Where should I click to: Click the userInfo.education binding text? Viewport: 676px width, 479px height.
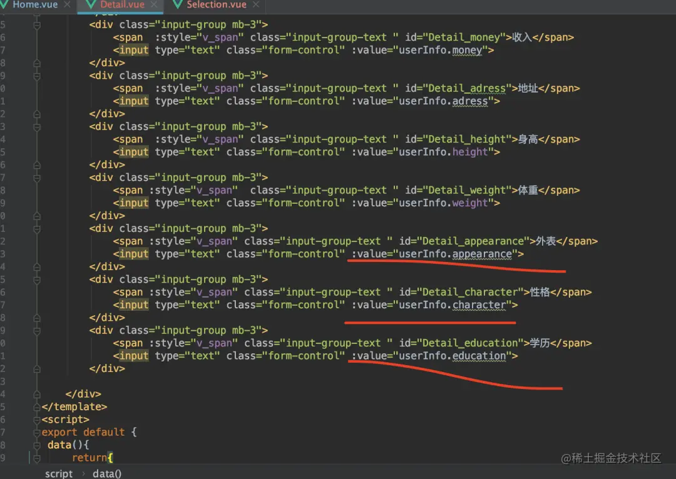[x=452, y=356]
